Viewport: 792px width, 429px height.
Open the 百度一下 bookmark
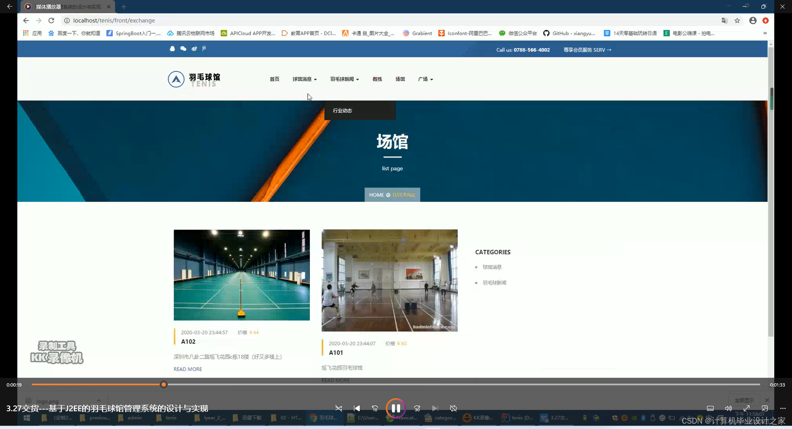point(74,33)
